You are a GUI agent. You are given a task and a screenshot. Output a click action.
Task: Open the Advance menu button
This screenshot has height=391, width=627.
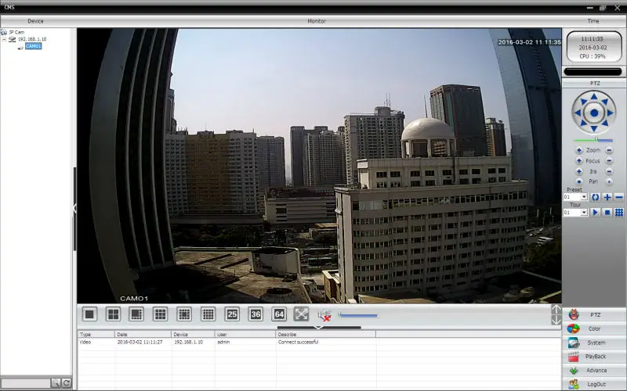[x=594, y=371]
